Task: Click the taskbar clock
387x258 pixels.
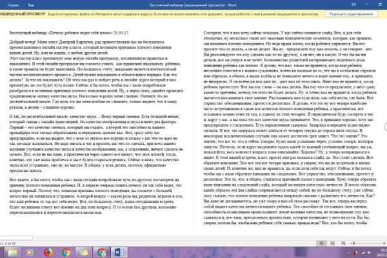Action: [382, 253]
